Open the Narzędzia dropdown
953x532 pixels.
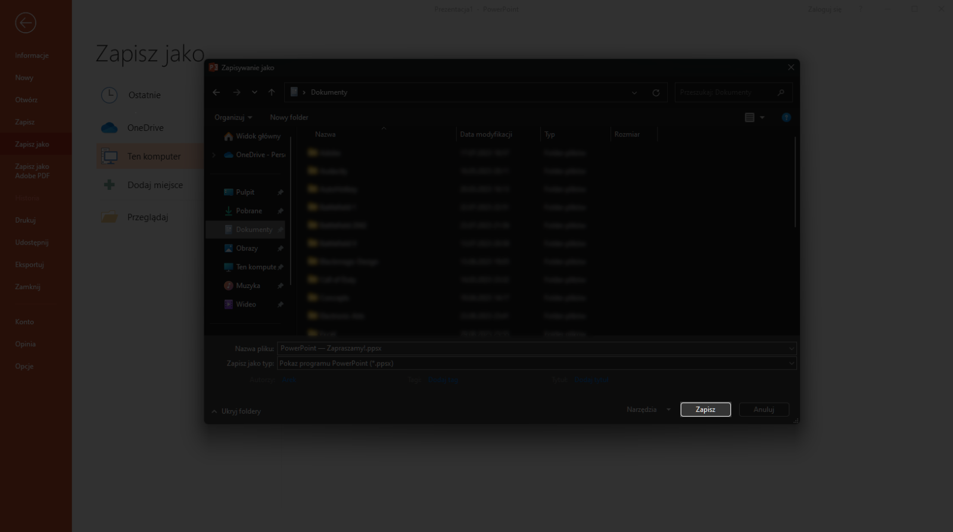[649, 409]
